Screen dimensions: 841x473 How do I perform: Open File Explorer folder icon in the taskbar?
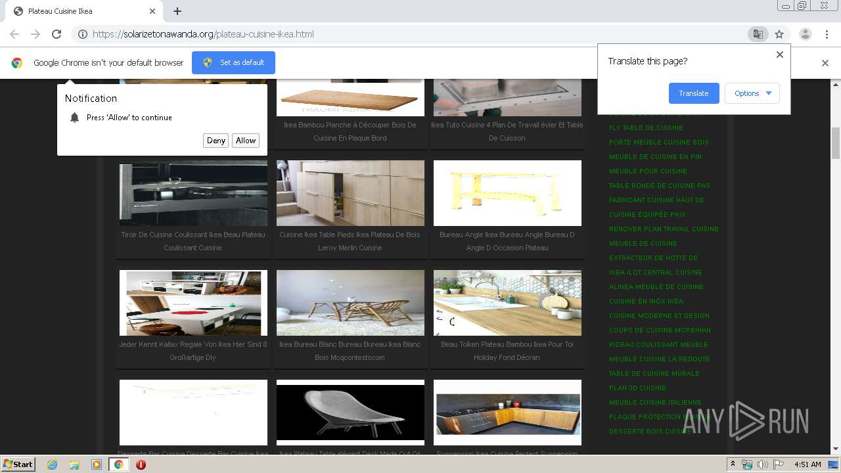(x=74, y=464)
